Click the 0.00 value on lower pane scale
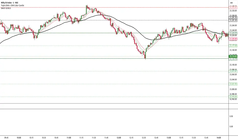The image size is (238, 140). [231, 126]
